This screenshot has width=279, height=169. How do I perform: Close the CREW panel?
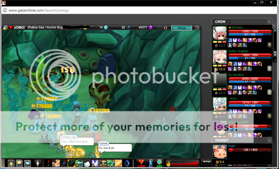tap(269, 22)
